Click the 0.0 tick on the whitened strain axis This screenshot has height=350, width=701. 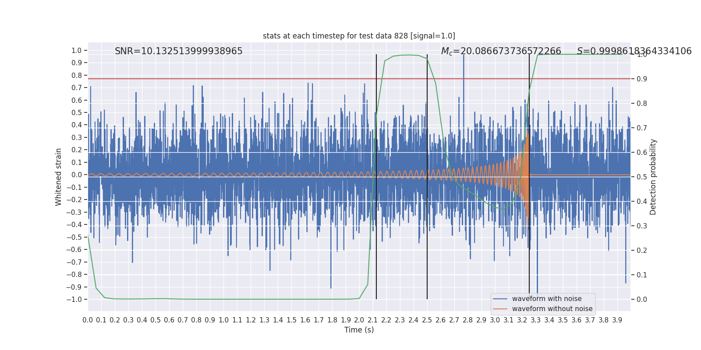click(x=77, y=175)
